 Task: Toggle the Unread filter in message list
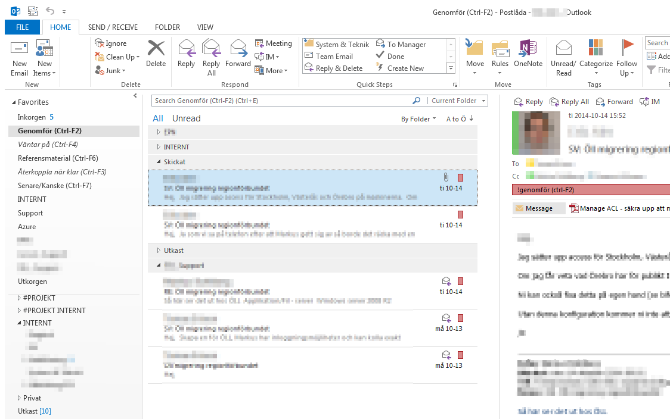coord(186,118)
